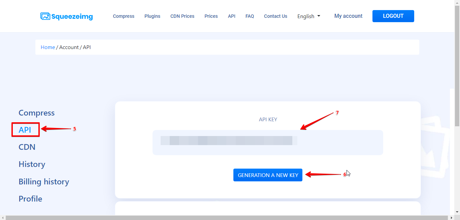Open the Plugins menu item
This screenshot has height=220, width=460.
152,16
